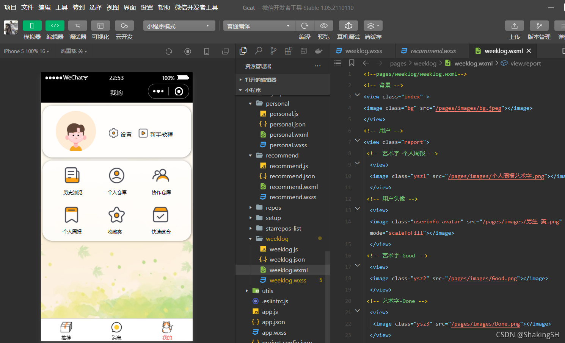Toggle the visualization panel button

[x=100, y=26]
